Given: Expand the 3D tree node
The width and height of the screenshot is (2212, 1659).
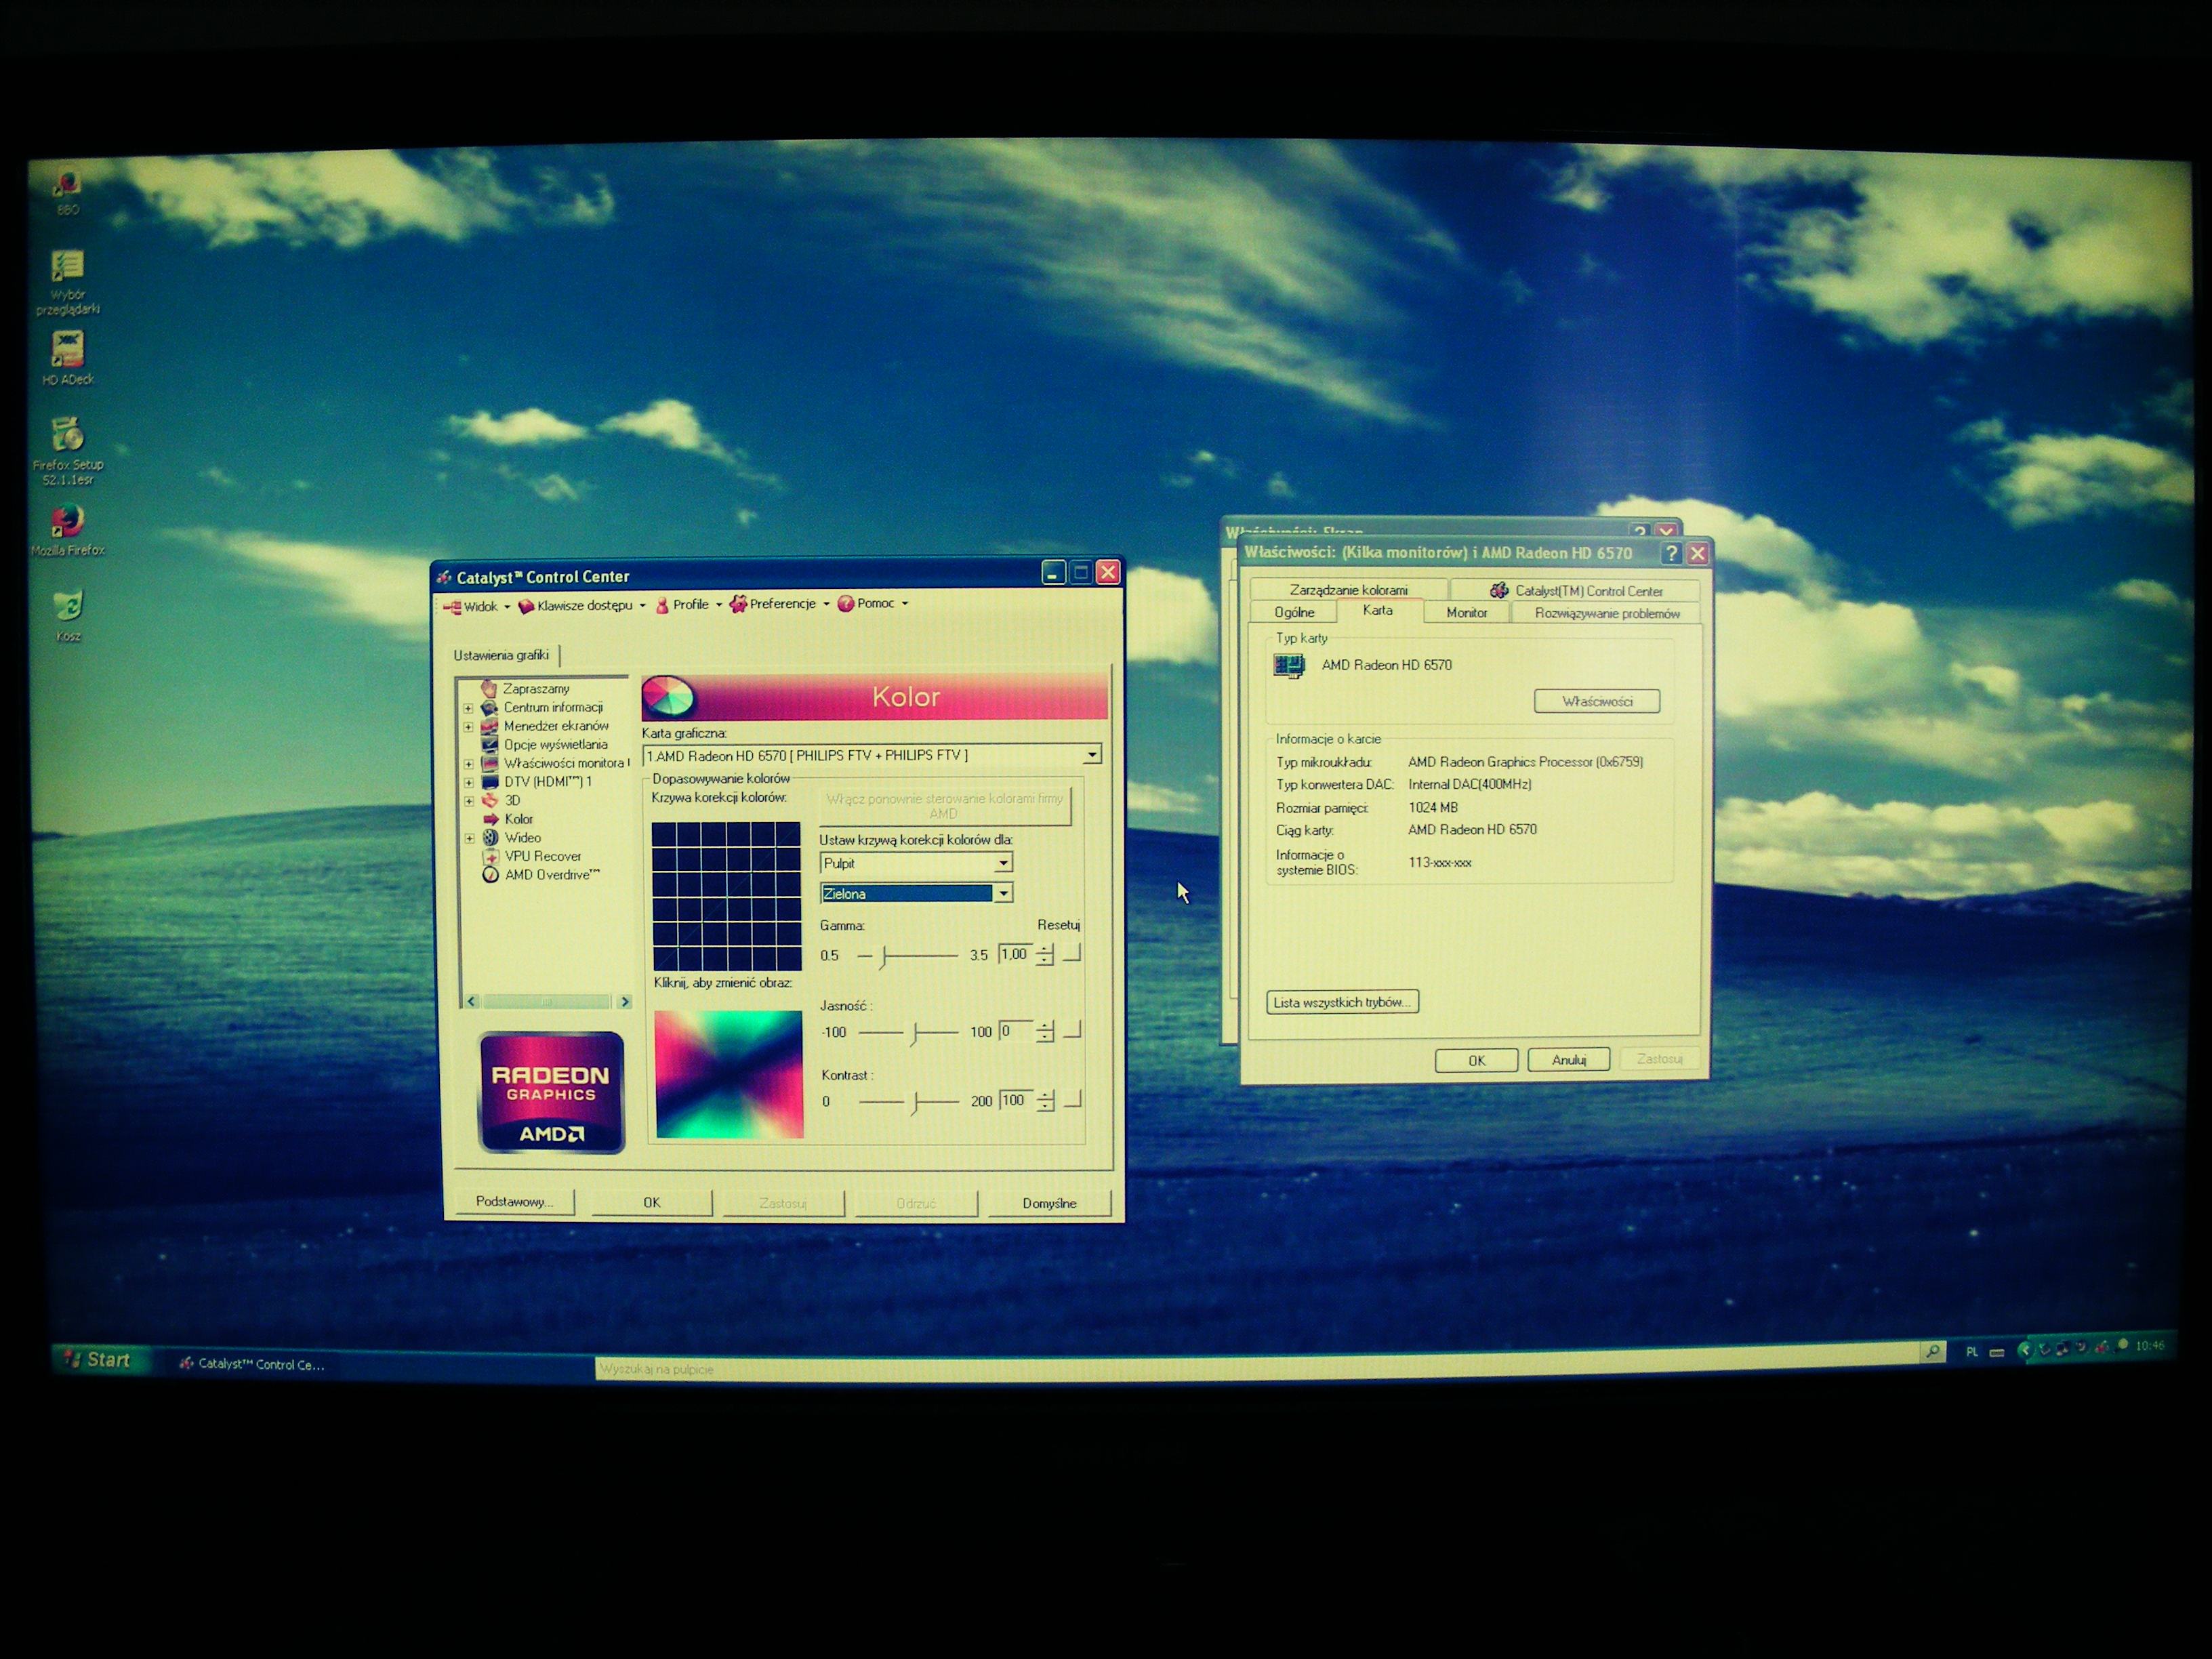Looking at the screenshot, I should pyautogui.click(x=468, y=801).
